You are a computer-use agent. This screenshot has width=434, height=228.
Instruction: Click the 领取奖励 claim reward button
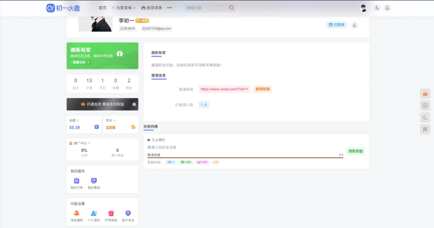[355, 151]
